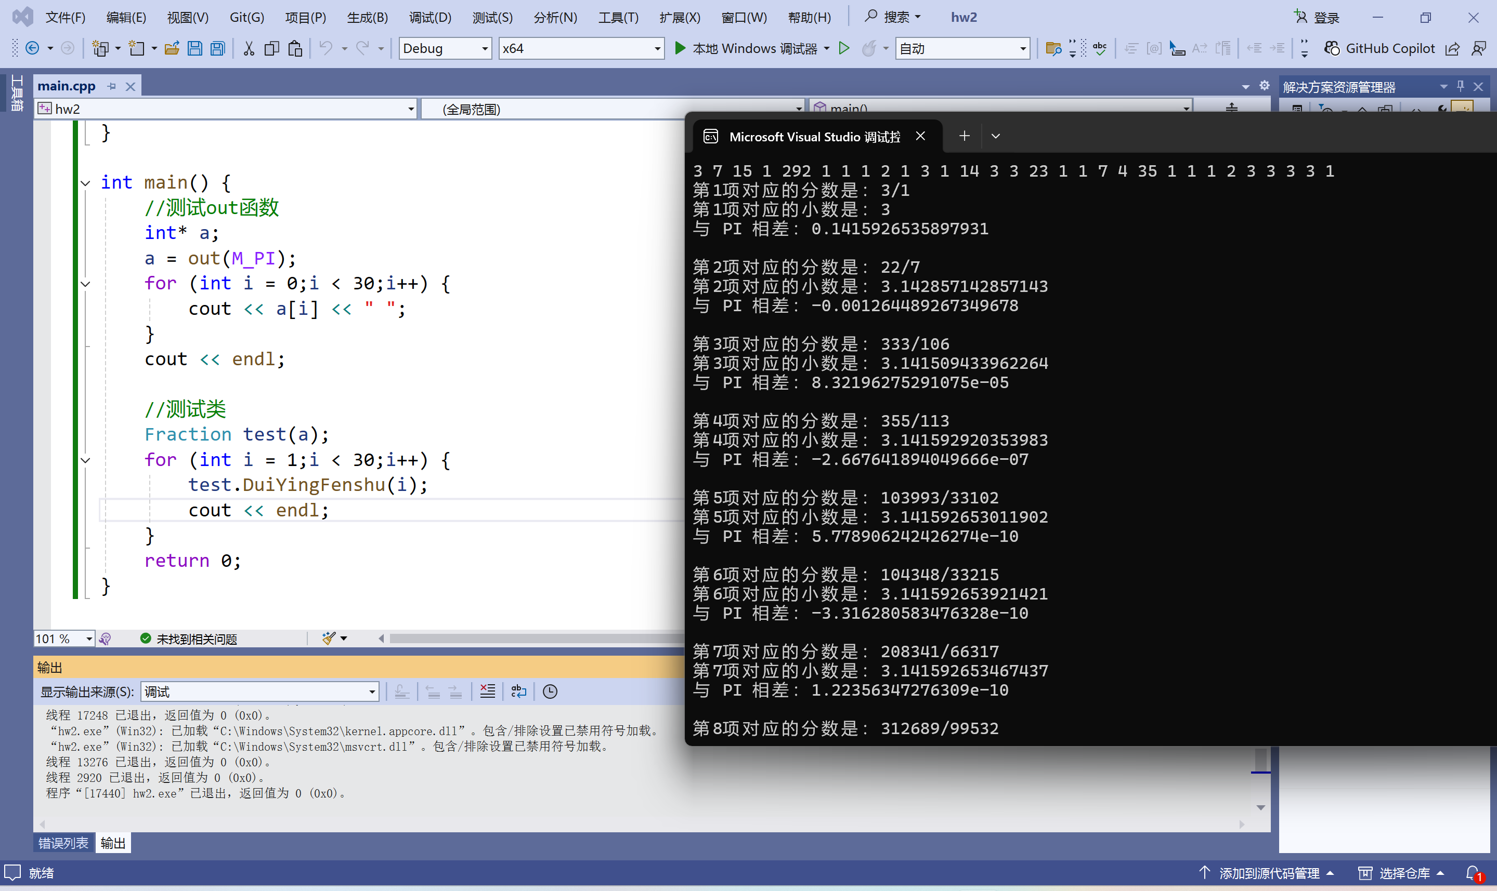The width and height of the screenshot is (1497, 891).
Task: Toggle timestamps clock icon in output panel
Action: (x=550, y=691)
